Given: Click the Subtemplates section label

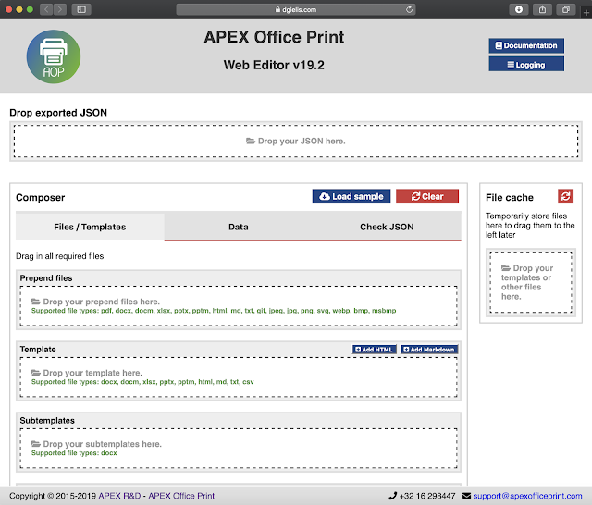Looking at the screenshot, I should (47, 421).
